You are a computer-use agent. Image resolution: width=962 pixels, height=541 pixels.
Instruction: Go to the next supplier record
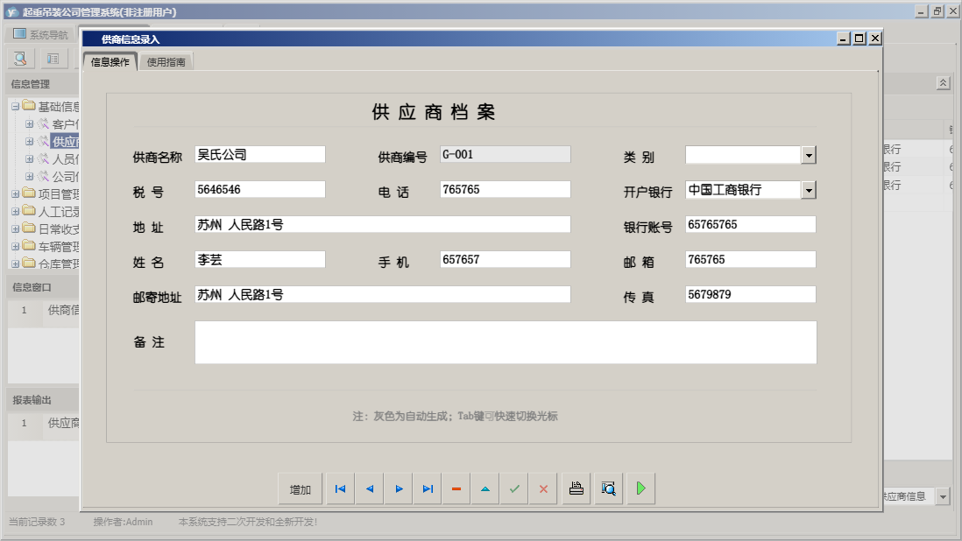coord(399,488)
